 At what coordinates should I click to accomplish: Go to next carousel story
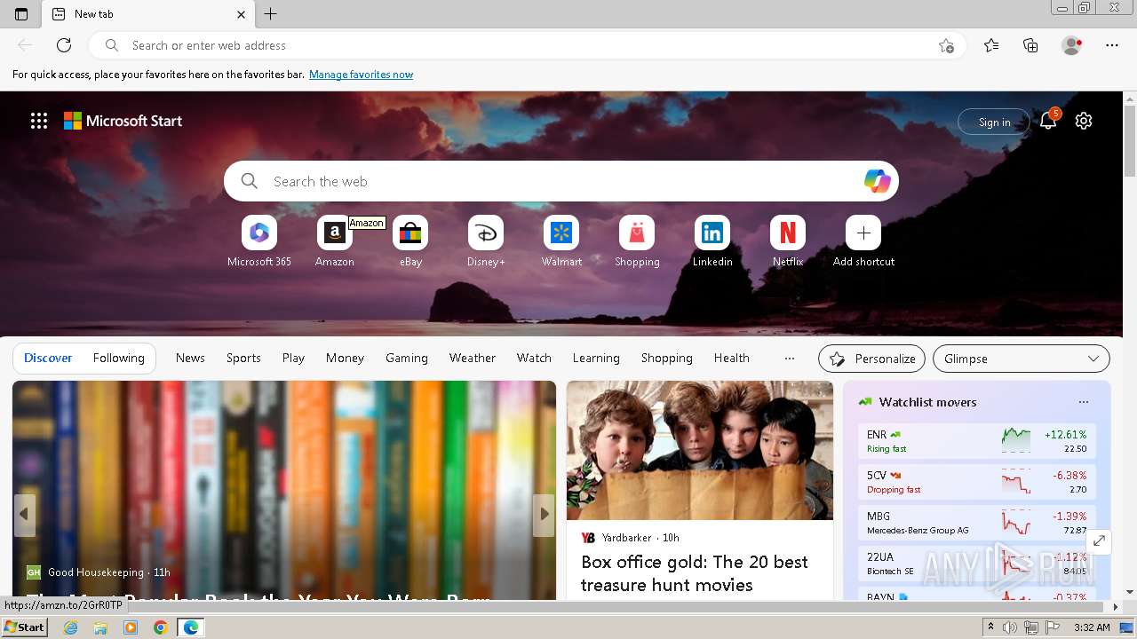tap(544, 514)
